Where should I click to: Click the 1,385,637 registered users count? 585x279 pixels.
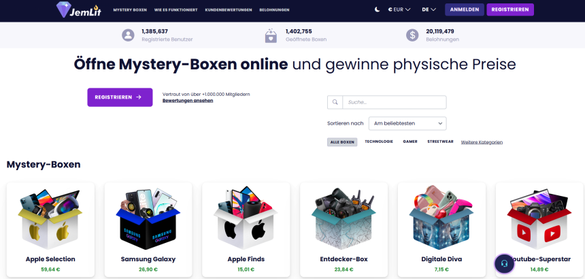tap(154, 31)
